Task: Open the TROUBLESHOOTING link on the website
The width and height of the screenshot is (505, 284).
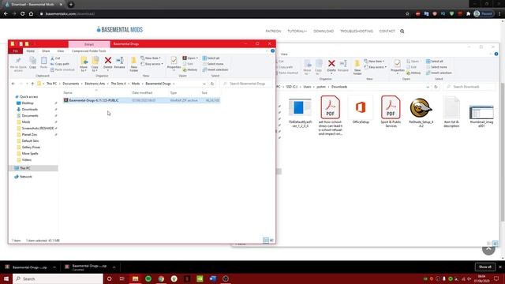Action: coord(356,32)
